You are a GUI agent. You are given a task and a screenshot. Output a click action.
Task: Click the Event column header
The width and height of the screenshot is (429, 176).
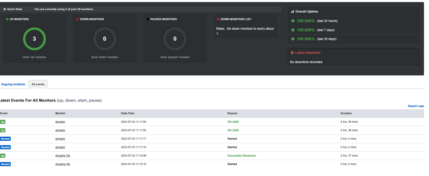click(x=4, y=113)
